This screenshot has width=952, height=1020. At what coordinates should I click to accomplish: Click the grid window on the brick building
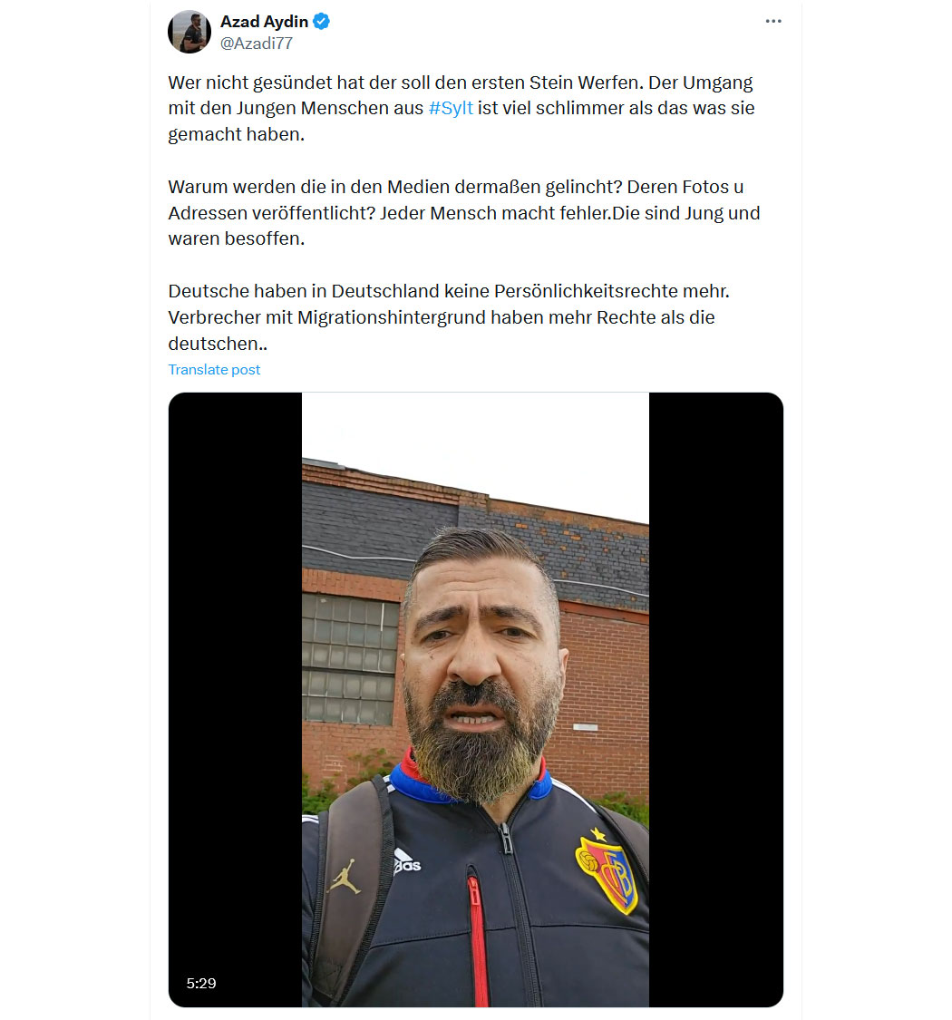[350, 658]
